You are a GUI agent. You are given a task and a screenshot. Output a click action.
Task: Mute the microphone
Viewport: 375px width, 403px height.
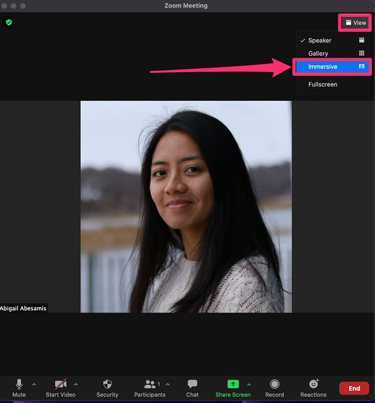19,384
